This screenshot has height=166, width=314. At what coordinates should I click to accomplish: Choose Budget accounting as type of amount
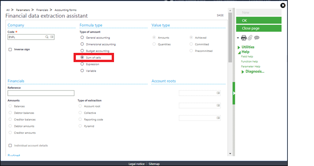click(82, 51)
